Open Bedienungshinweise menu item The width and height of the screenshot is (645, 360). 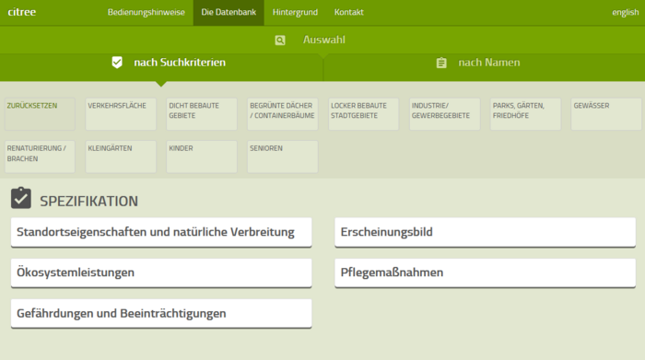coord(146,12)
